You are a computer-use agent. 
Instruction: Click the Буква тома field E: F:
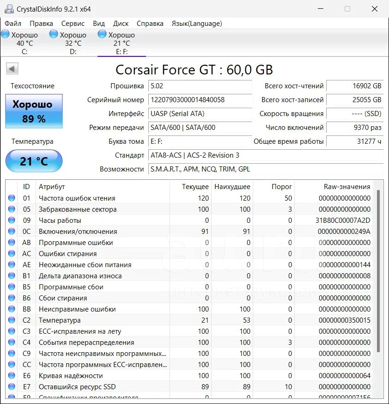coord(200,141)
